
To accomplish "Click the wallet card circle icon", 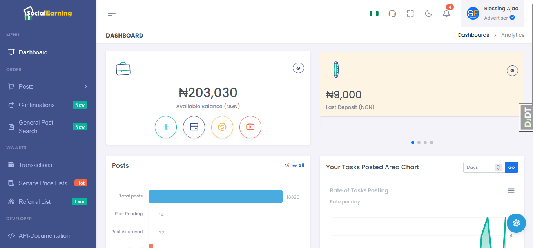I will (x=194, y=127).
